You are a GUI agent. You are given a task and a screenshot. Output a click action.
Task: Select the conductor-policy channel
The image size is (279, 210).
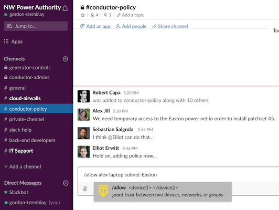pos(37,109)
